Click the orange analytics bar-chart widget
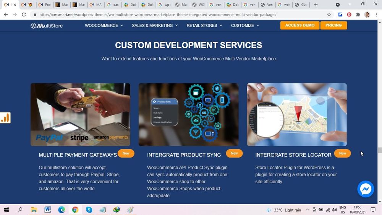The width and height of the screenshot is (382, 215). coord(5,118)
